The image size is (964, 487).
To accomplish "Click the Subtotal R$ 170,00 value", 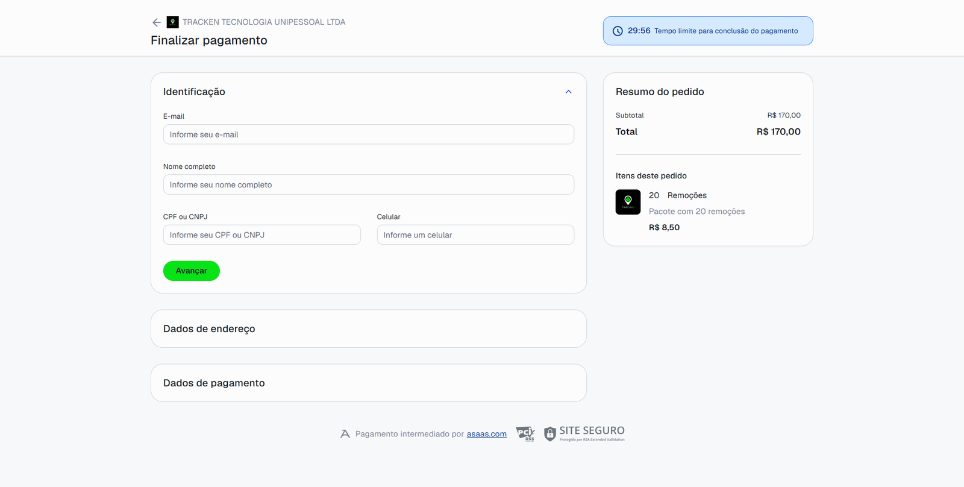I will coord(784,115).
